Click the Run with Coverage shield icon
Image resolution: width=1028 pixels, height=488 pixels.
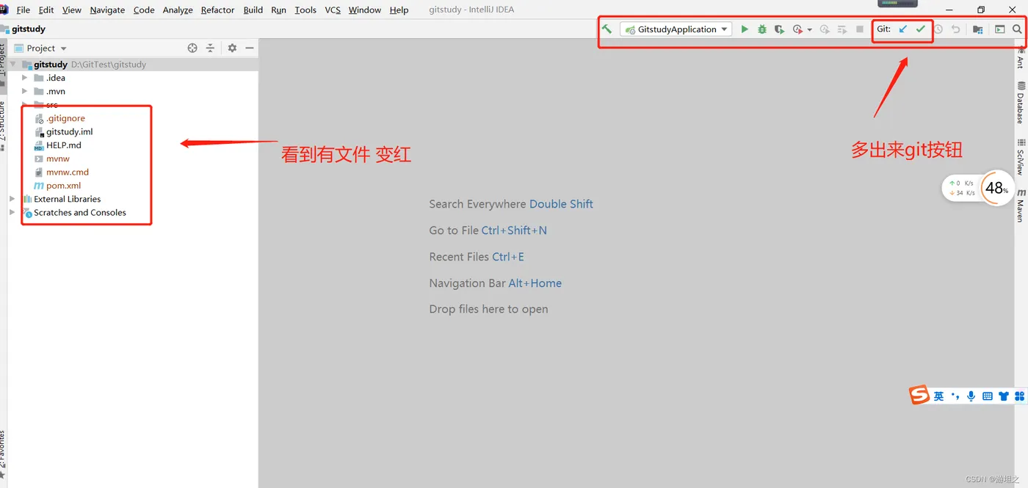tap(780, 29)
